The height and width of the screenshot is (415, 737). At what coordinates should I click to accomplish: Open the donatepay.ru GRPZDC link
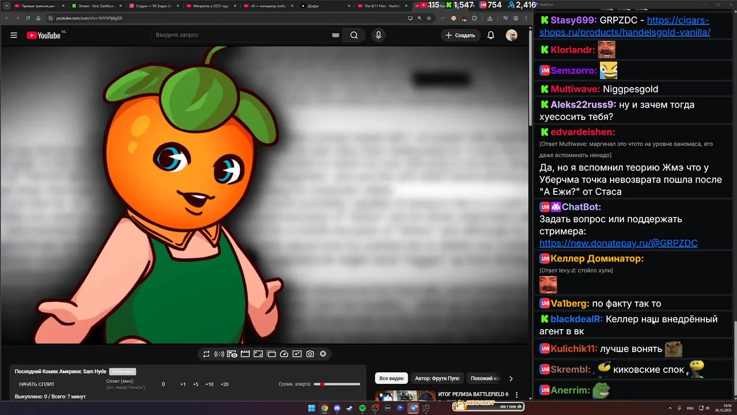[618, 243]
